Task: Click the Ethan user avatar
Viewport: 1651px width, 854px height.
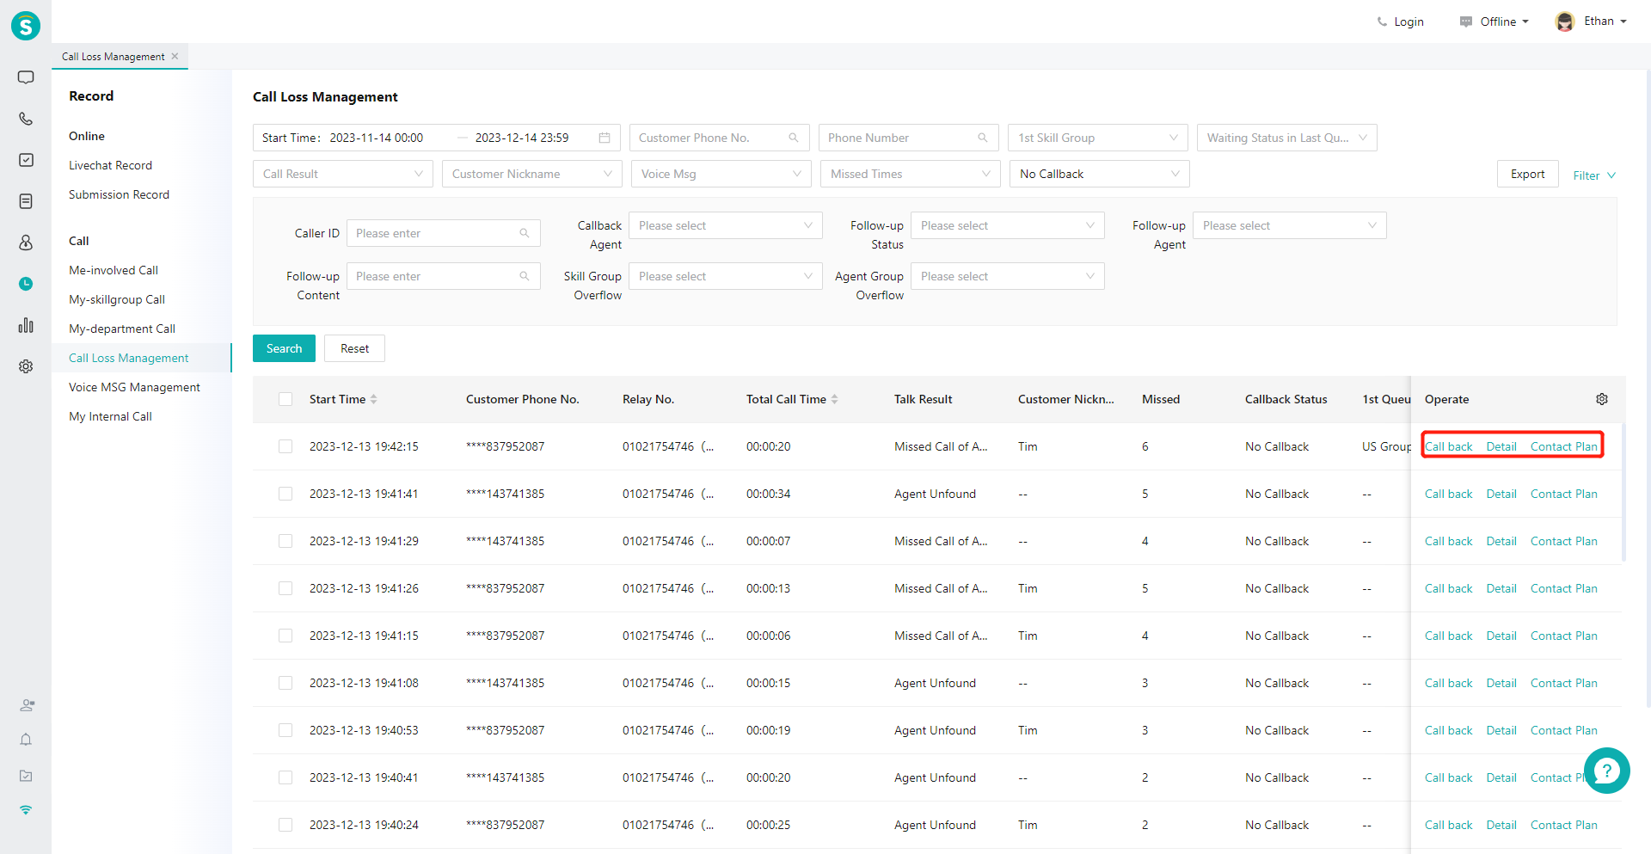Action: coord(1565,22)
